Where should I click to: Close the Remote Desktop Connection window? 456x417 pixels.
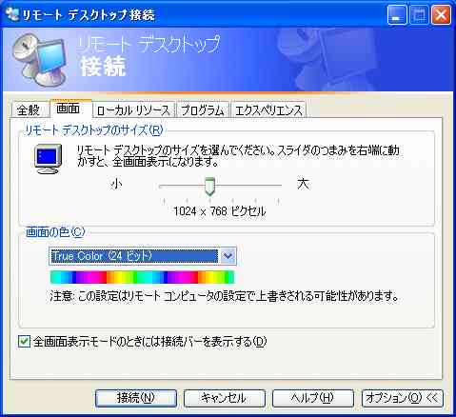(441, 15)
